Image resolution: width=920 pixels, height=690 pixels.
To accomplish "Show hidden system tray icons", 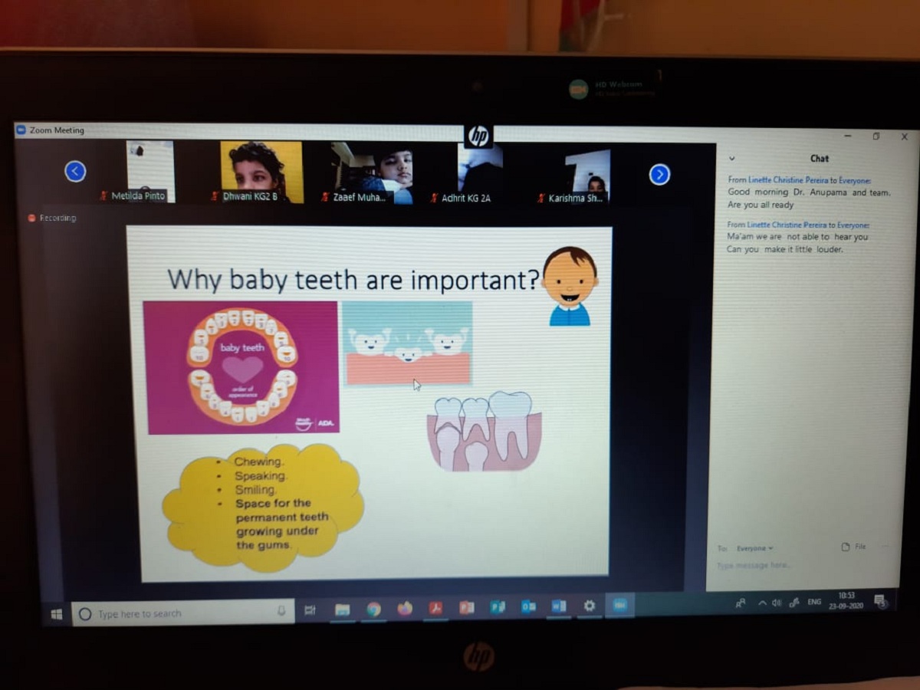I will tap(762, 603).
